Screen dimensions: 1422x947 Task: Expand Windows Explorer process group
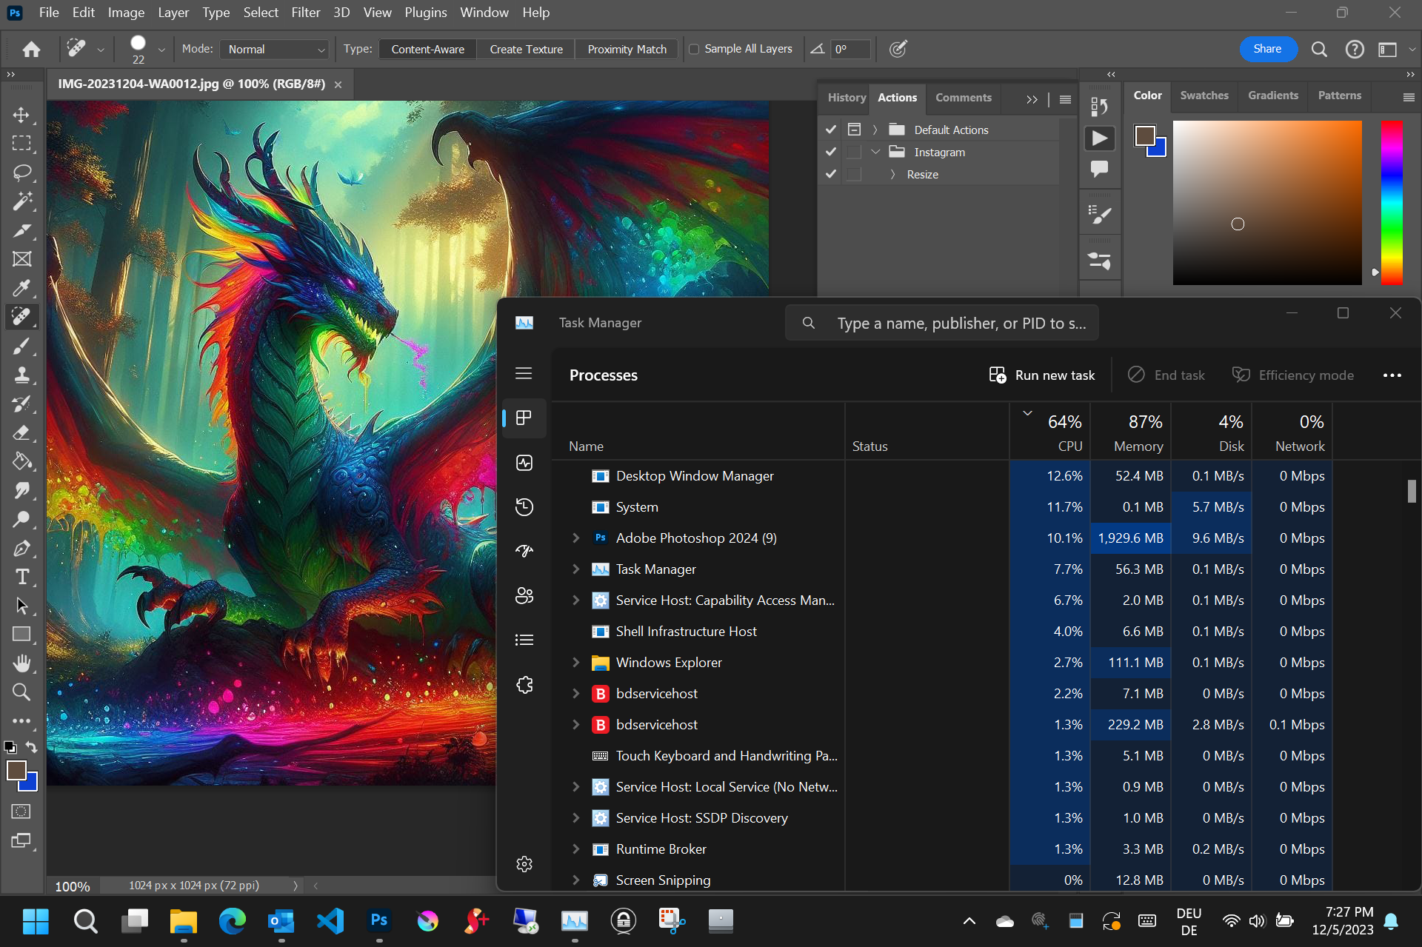pos(575,663)
